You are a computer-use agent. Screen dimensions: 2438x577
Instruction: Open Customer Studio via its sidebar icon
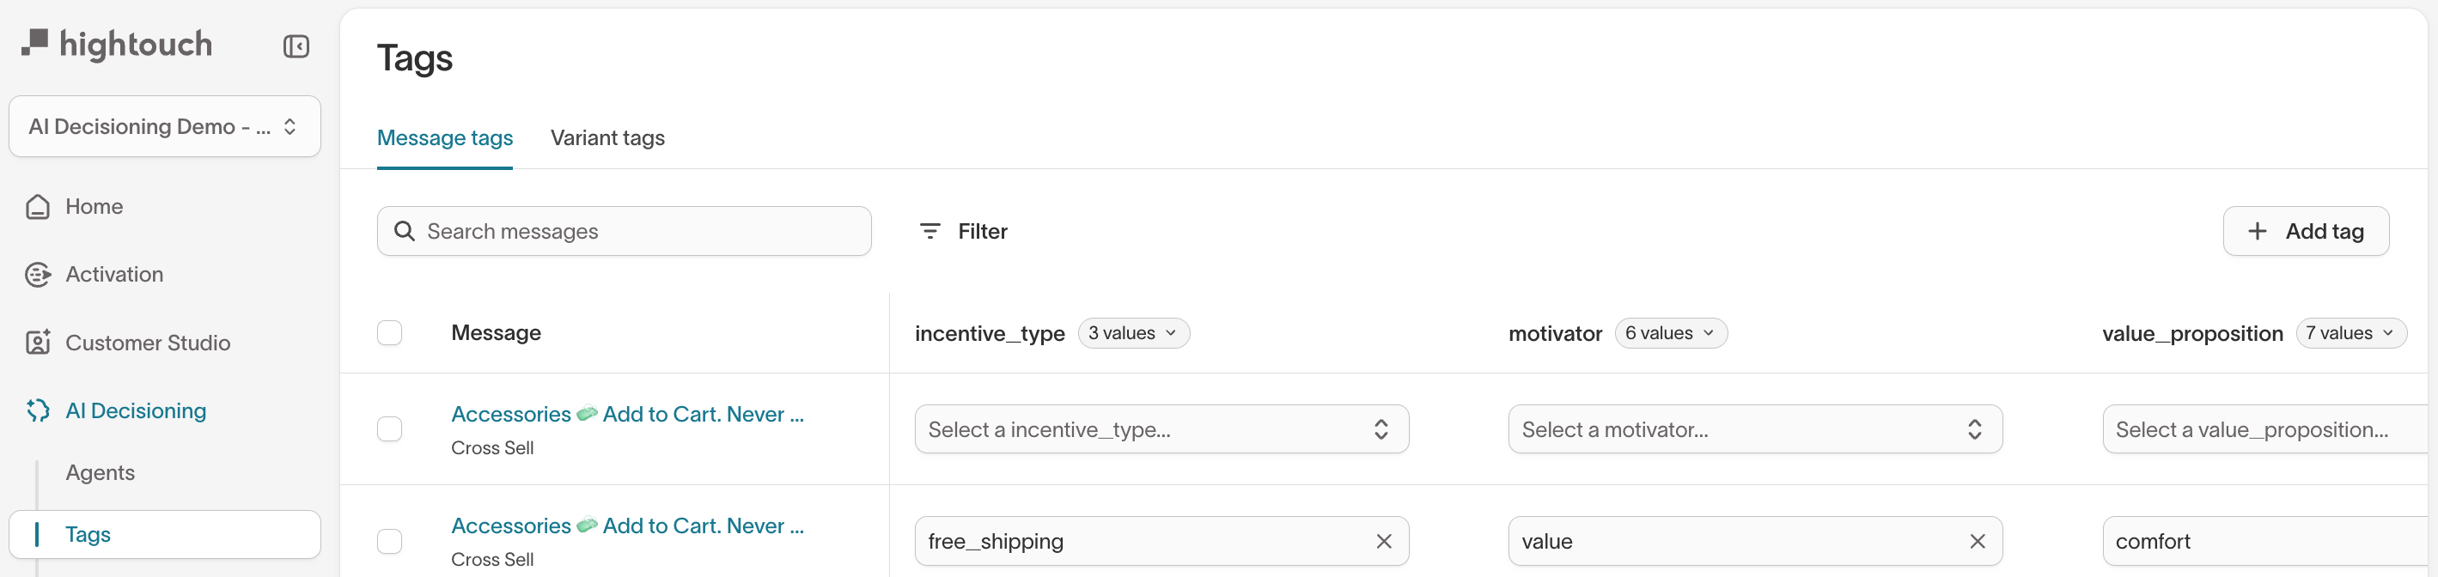point(37,343)
